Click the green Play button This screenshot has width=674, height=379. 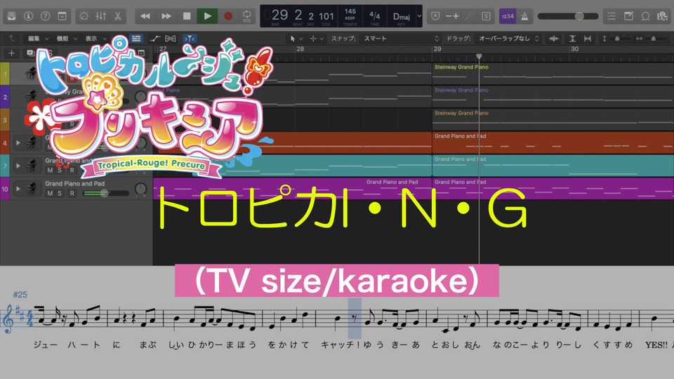click(x=207, y=16)
